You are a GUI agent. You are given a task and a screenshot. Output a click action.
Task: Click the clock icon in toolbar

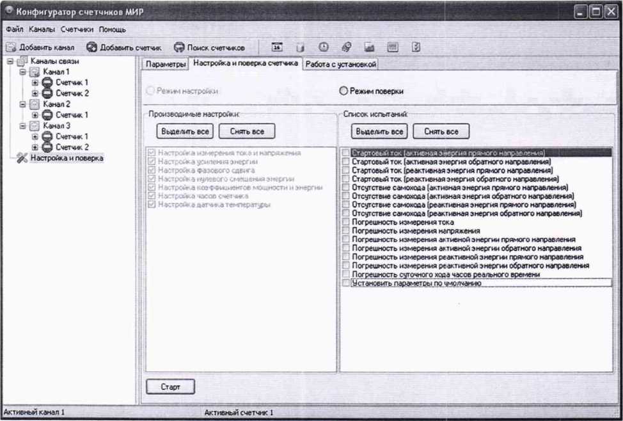324,47
